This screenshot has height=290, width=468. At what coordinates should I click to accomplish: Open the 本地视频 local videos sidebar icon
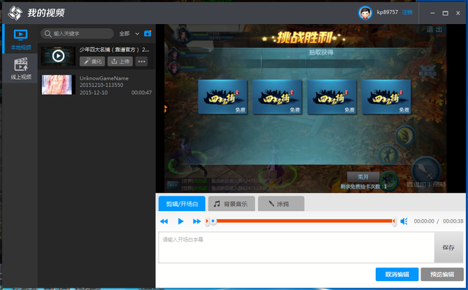(x=20, y=39)
